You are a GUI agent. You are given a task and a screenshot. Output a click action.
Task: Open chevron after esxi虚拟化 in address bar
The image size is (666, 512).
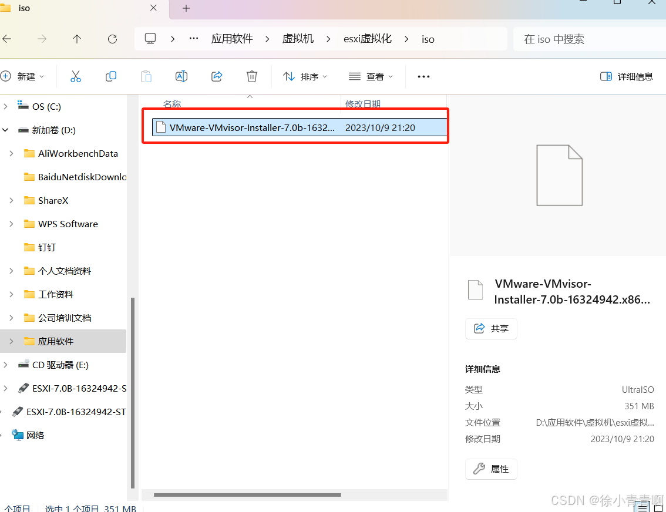(406, 39)
